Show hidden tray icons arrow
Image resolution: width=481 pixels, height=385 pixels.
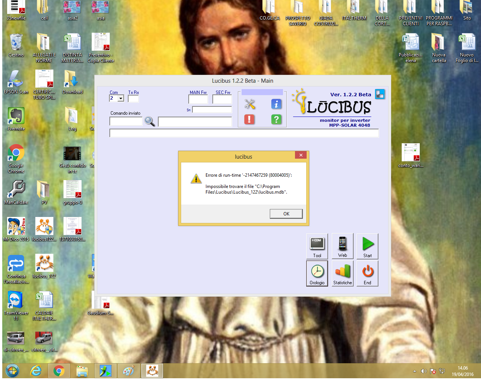pos(414,371)
